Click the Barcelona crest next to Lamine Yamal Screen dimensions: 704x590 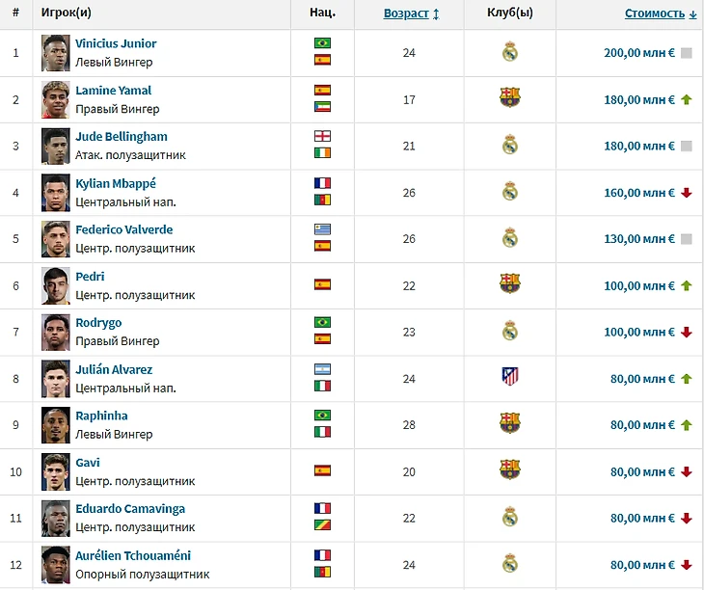(x=510, y=97)
